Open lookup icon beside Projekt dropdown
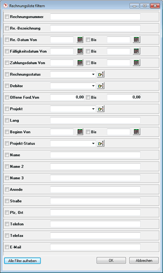The width and height of the screenshot is (163, 273). 101,109
